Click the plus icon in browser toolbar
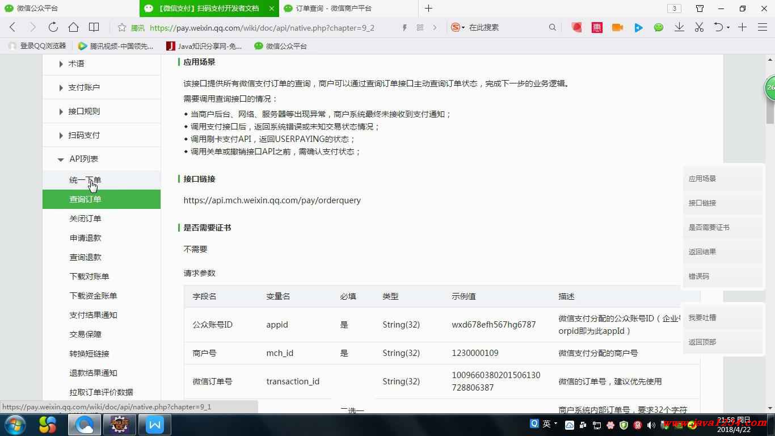The height and width of the screenshot is (436, 775). 742,27
